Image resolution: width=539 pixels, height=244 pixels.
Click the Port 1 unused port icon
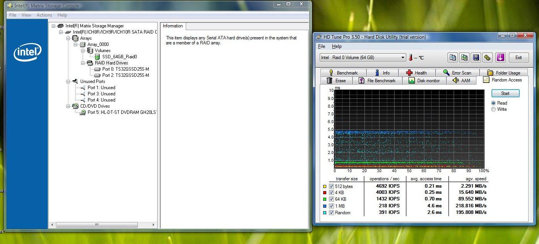(x=83, y=88)
